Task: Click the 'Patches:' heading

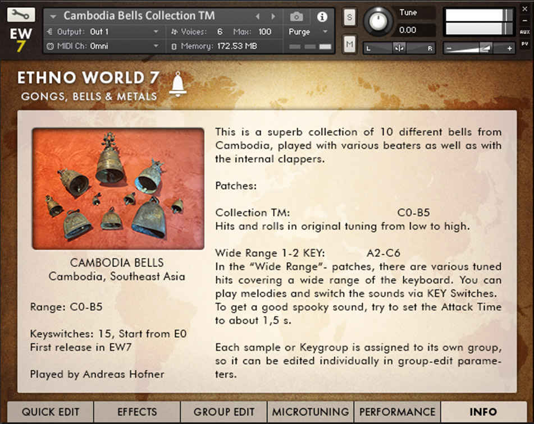Action: (x=236, y=186)
